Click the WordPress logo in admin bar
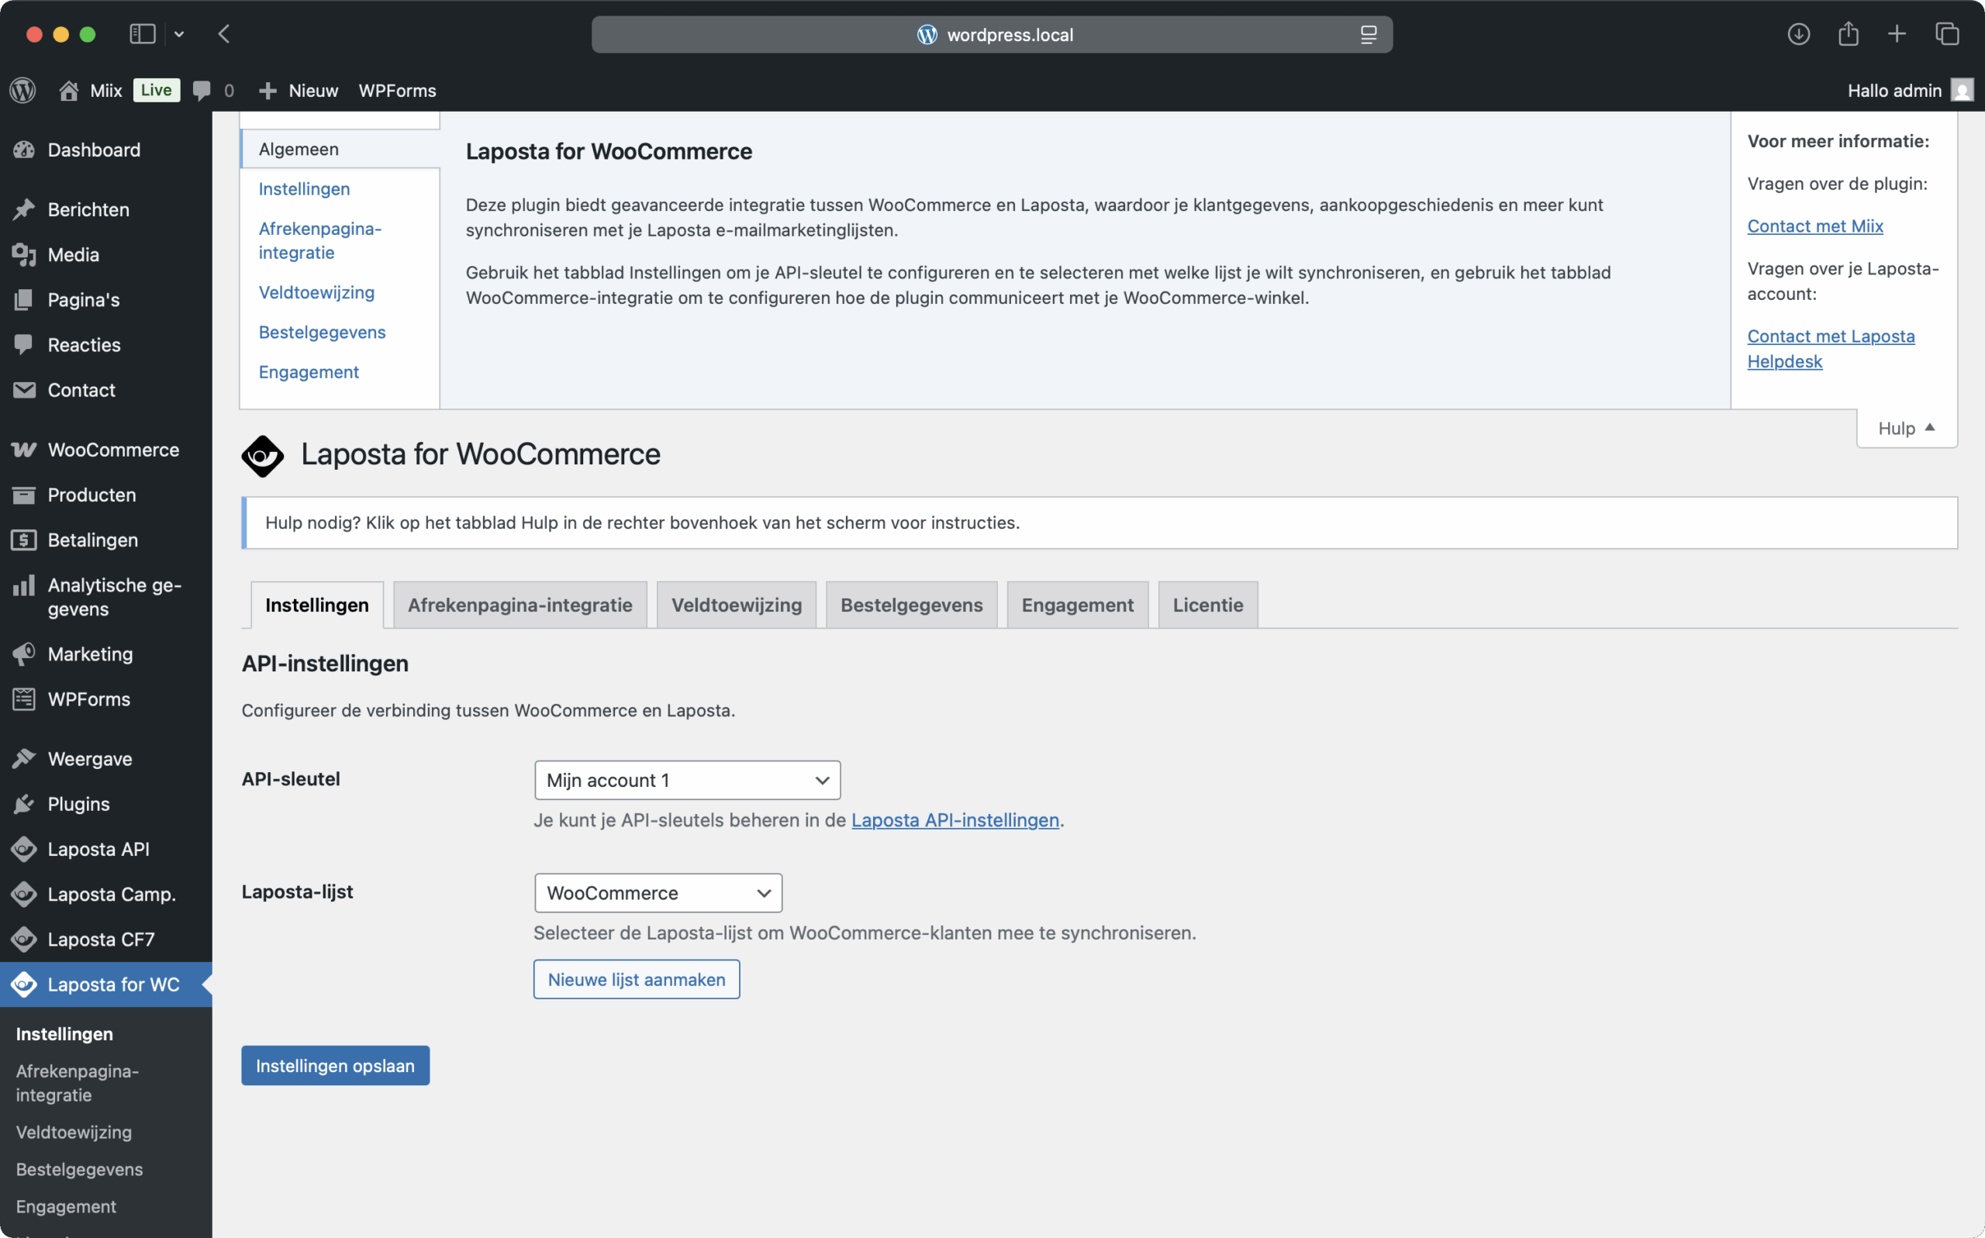 click(x=23, y=90)
